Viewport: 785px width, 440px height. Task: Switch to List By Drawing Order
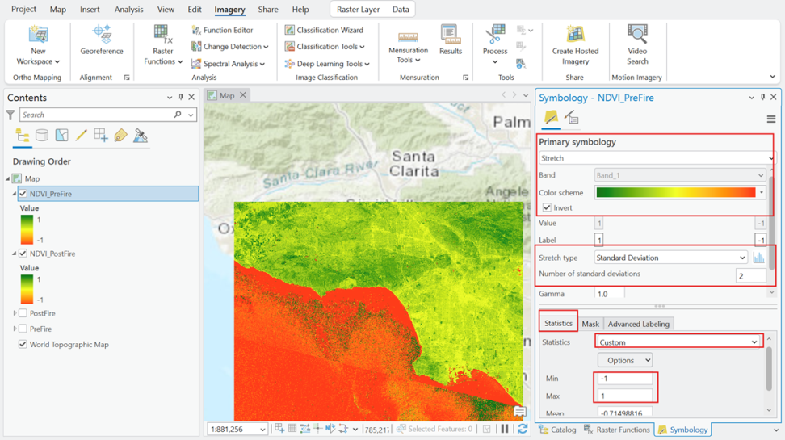(22, 135)
